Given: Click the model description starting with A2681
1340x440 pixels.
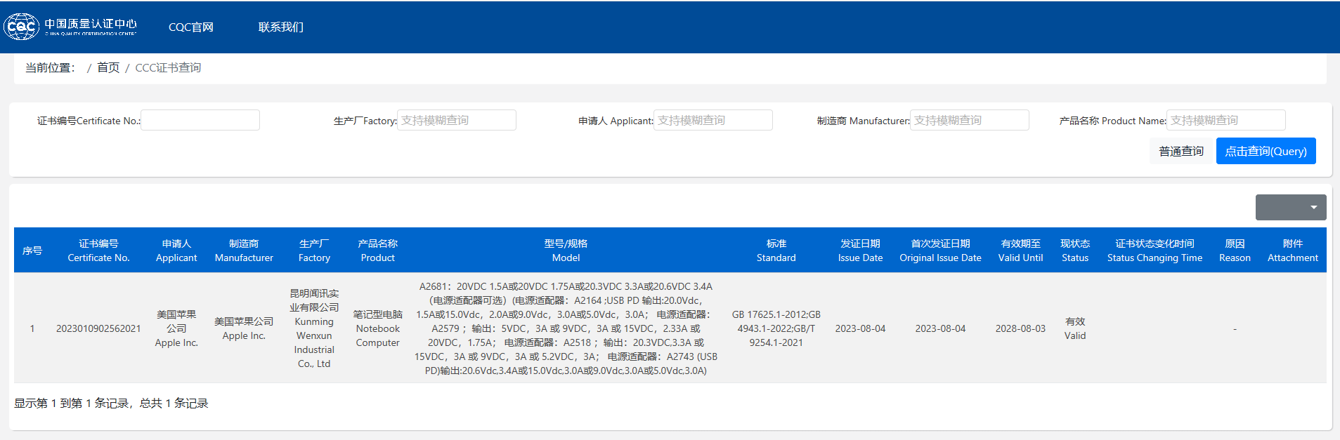Looking at the screenshot, I should [x=566, y=328].
